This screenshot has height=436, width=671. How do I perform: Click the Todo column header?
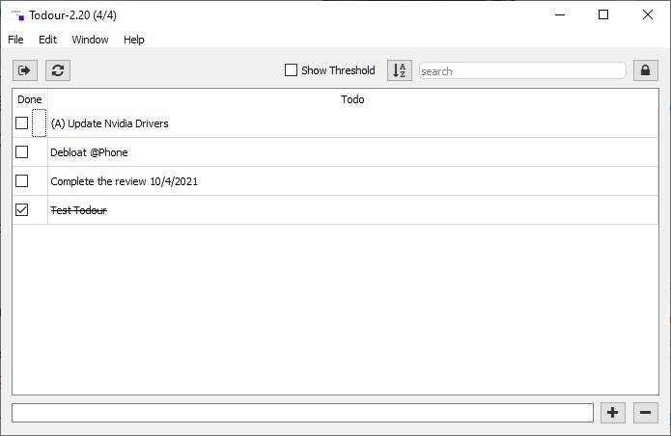coord(352,99)
